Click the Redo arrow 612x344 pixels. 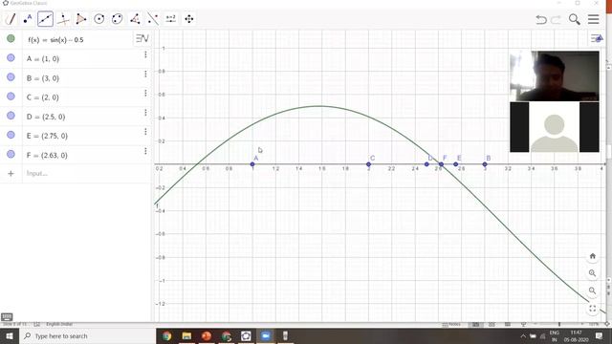[x=556, y=19]
